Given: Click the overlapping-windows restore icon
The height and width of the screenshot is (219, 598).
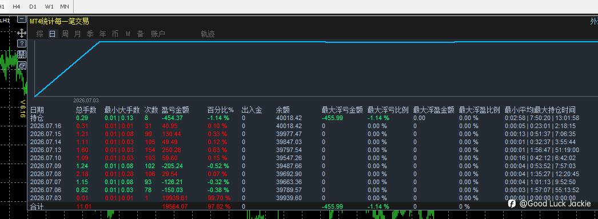Looking at the screenshot, I should (x=22, y=65).
